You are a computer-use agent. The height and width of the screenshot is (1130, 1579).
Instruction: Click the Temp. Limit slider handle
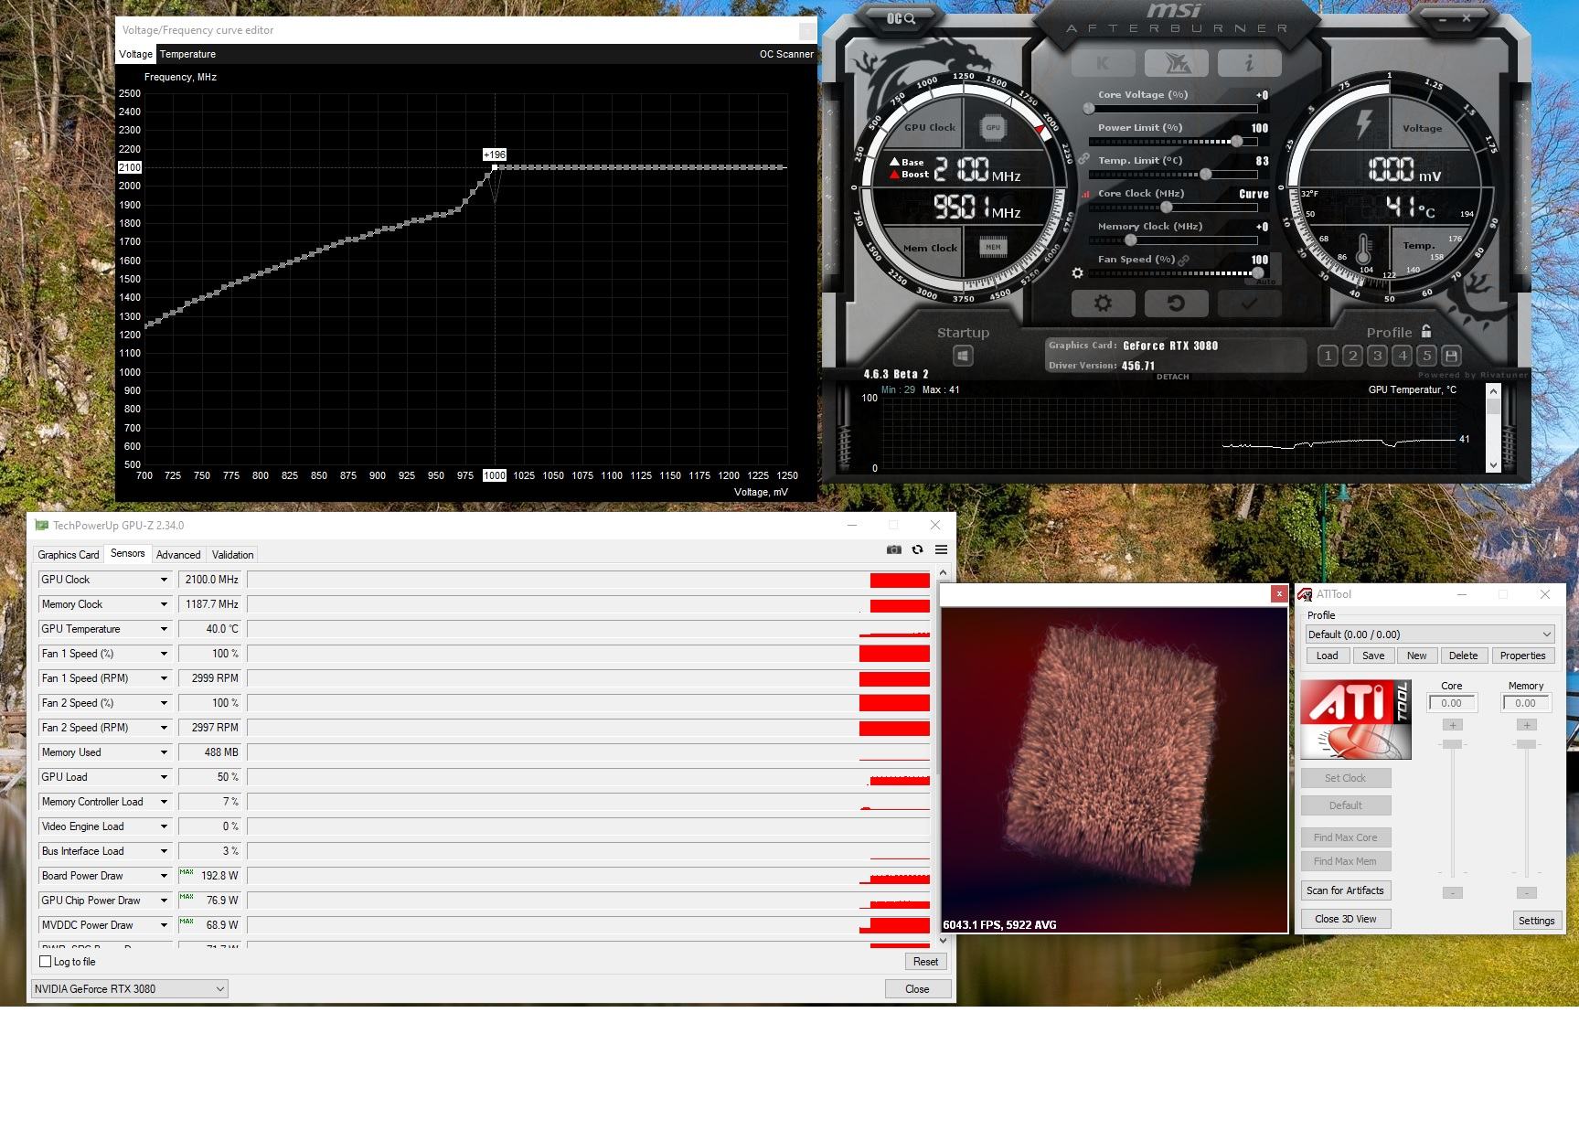pyautogui.click(x=1206, y=175)
